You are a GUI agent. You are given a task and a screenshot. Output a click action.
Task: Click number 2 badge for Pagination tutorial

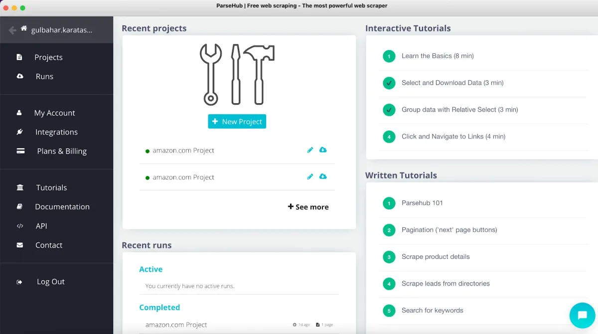tap(389, 230)
